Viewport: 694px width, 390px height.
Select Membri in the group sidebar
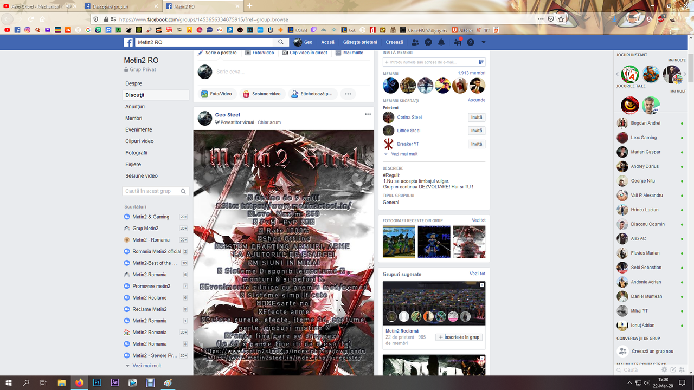point(134,118)
